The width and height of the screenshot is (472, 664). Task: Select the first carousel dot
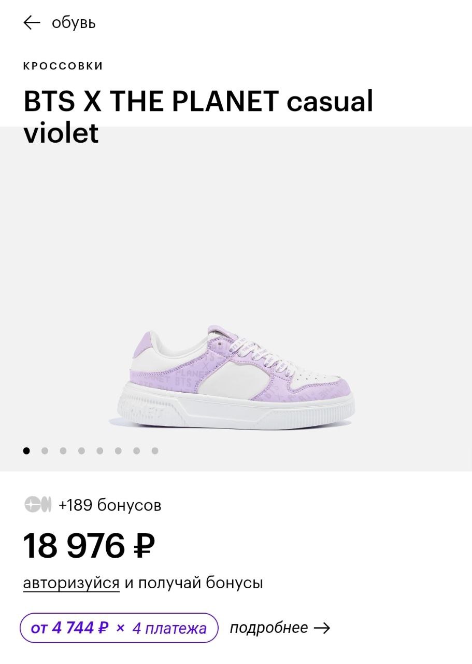pos(26,451)
